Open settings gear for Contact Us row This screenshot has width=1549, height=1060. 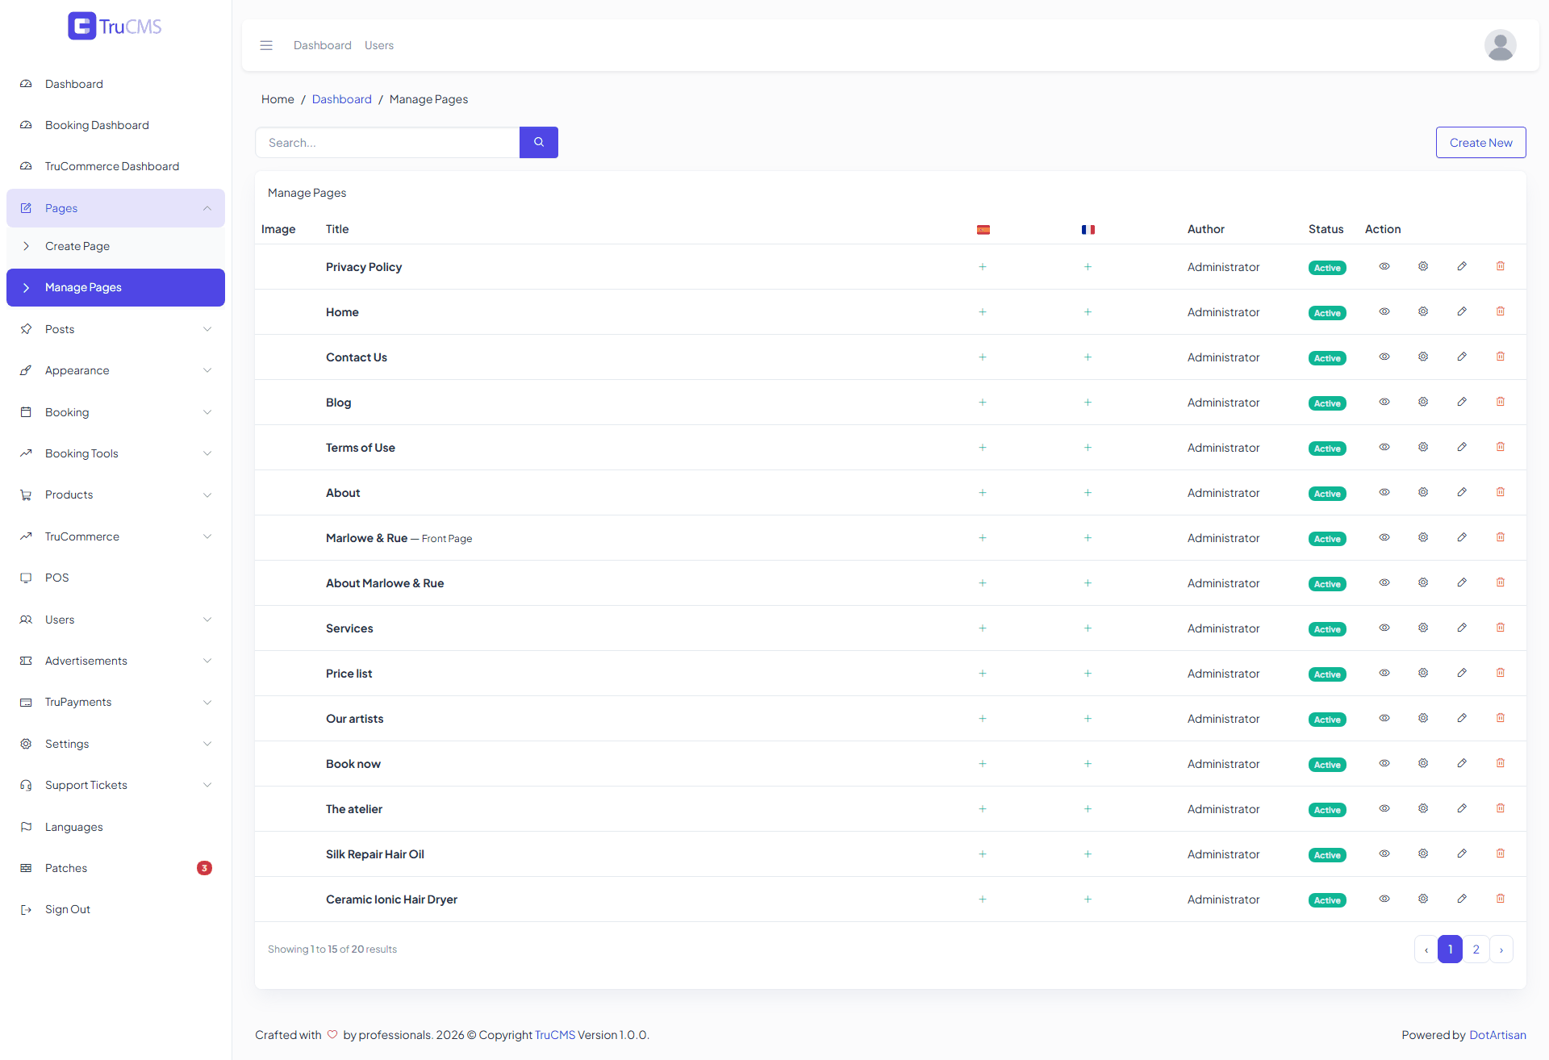[1423, 357]
